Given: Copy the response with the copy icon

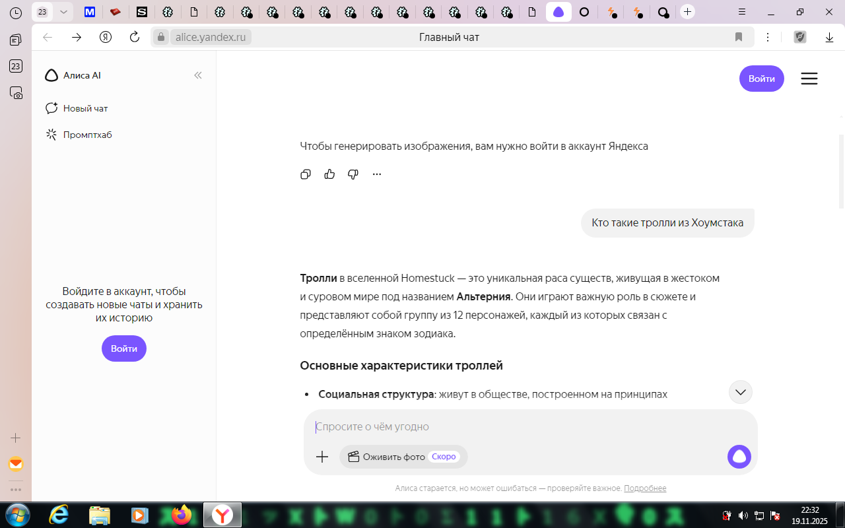Looking at the screenshot, I should [x=306, y=174].
